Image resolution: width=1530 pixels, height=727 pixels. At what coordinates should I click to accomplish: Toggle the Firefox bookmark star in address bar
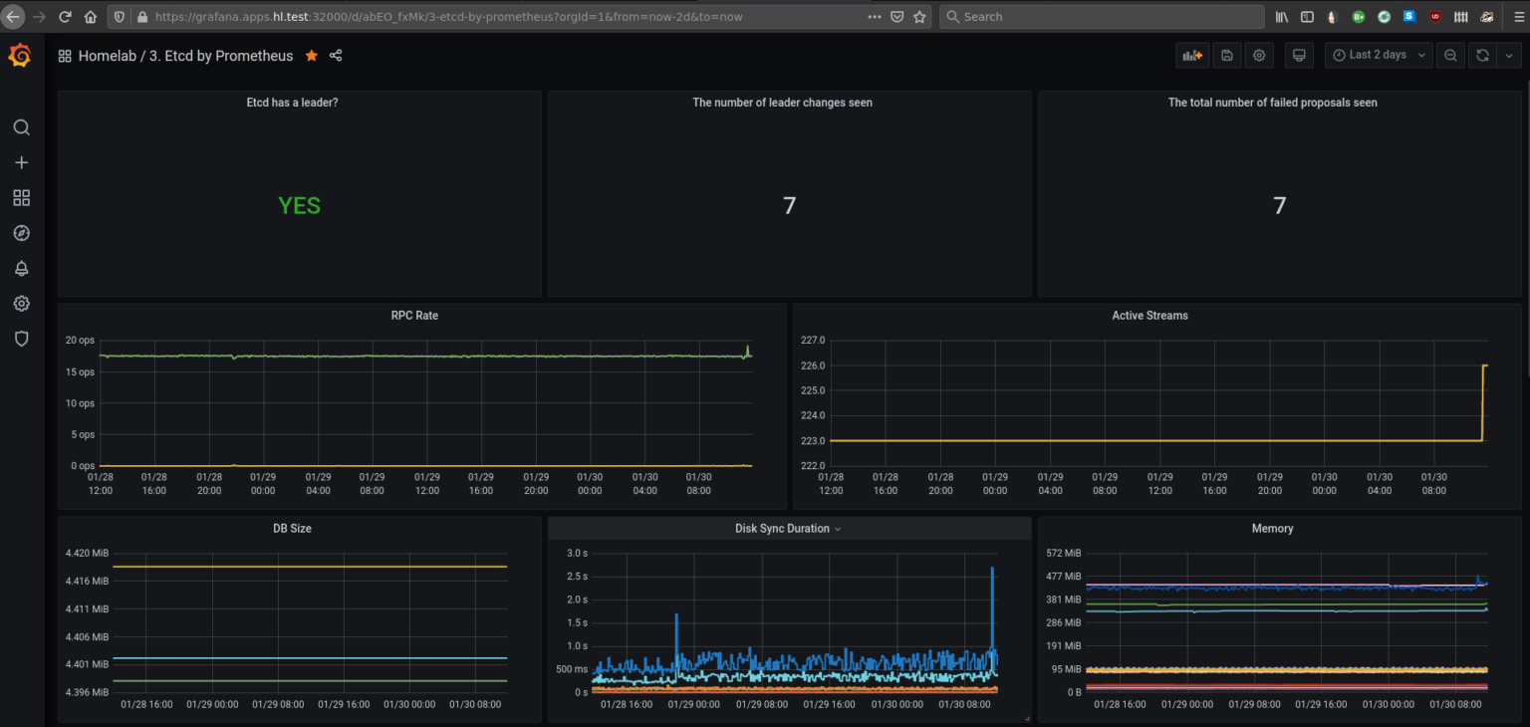click(x=919, y=16)
